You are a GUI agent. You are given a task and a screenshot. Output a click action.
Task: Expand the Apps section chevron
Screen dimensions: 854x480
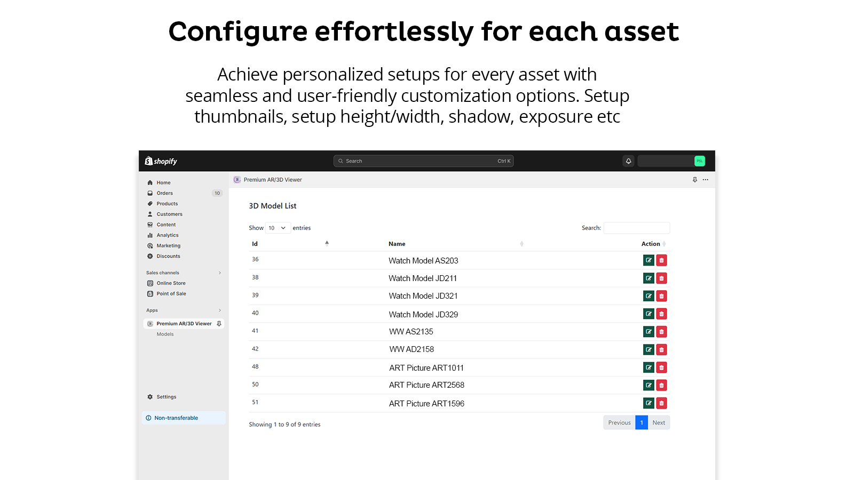pyautogui.click(x=219, y=310)
